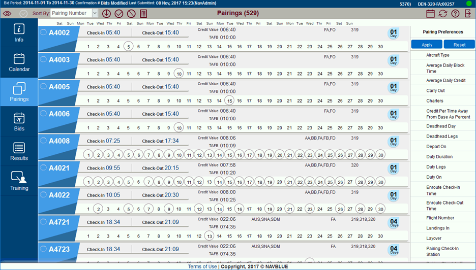Select the radio button for pairing A4006
The width and height of the screenshot is (476, 270).
[x=43, y=113]
